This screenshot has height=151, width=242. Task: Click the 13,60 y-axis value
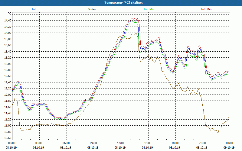[8, 45]
